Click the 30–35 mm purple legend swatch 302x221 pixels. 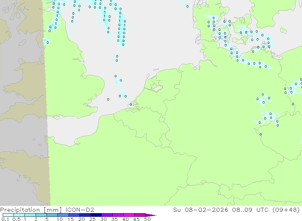coord(107,215)
